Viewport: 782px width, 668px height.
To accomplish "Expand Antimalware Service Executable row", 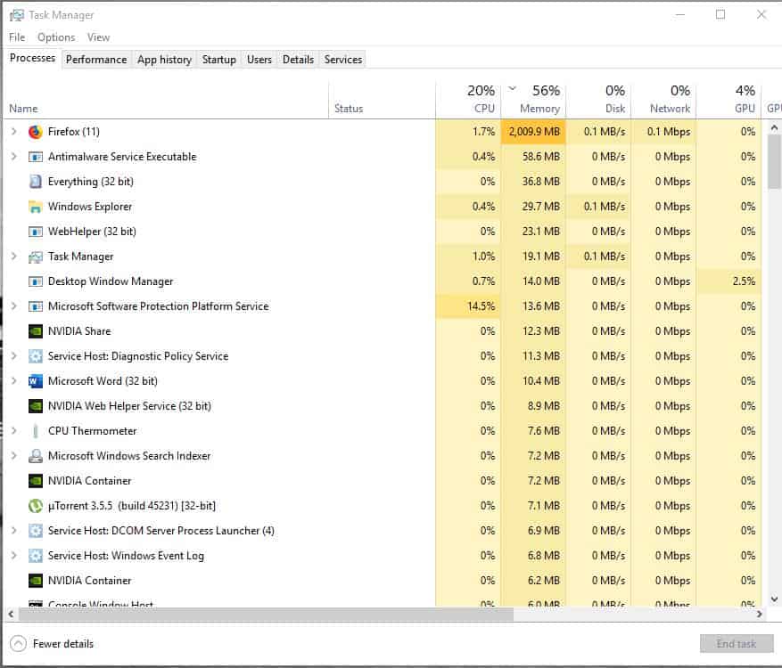I will click(x=14, y=157).
